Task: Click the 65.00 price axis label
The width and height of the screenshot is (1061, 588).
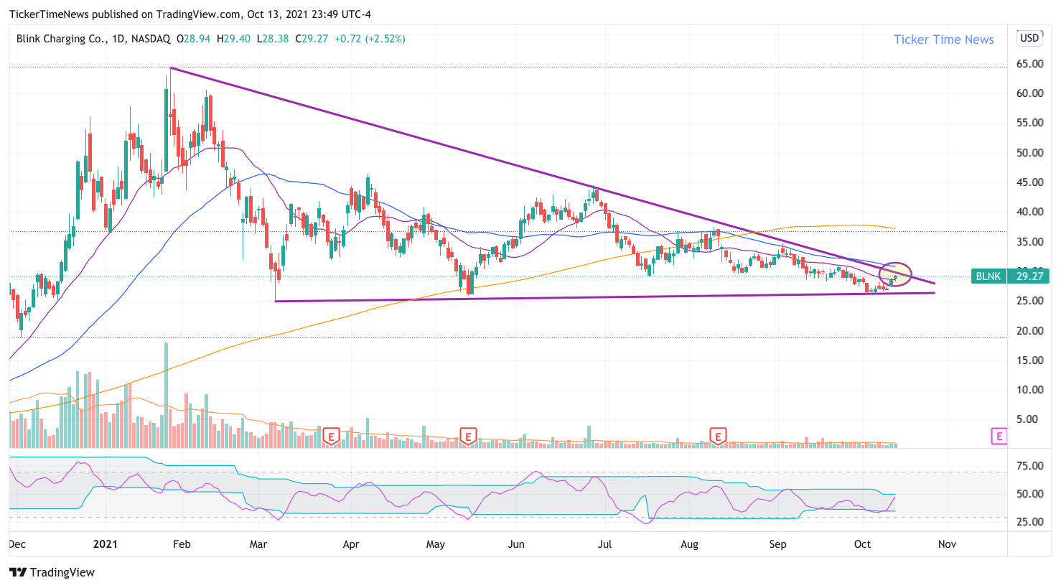Action: [1029, 64]
